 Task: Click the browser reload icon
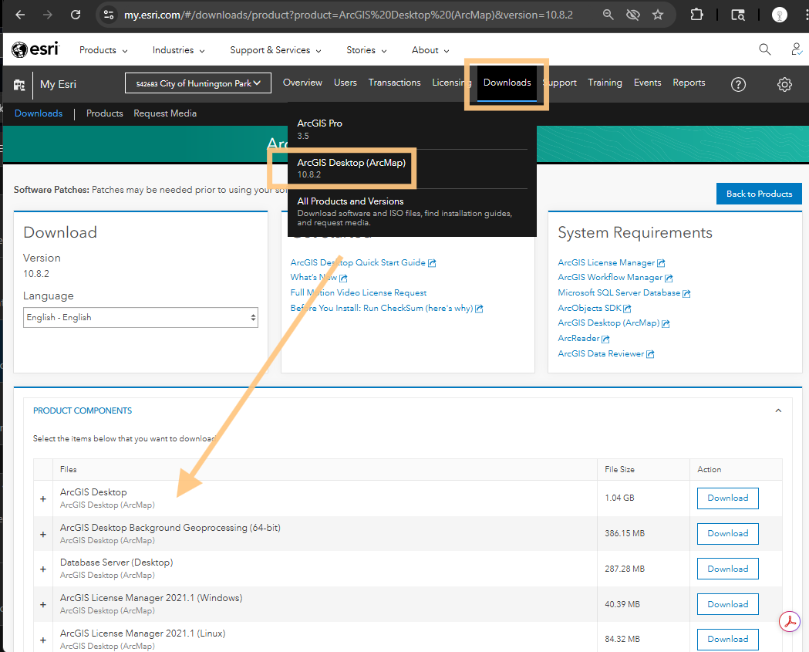76,15
